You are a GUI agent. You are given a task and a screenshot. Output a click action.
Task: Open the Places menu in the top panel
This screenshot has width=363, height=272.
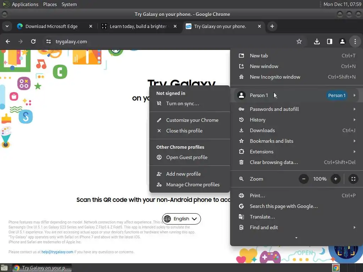(50, 4)
